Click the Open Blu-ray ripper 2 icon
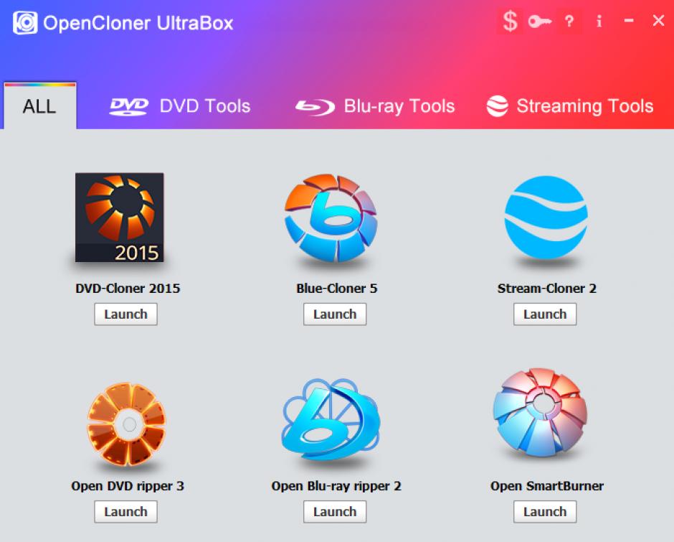674x542 pixels. tap(331, 420)
